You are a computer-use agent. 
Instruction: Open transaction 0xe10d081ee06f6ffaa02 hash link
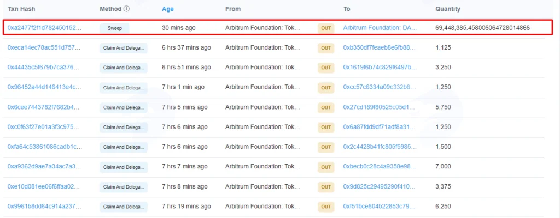tap(44, 186)
